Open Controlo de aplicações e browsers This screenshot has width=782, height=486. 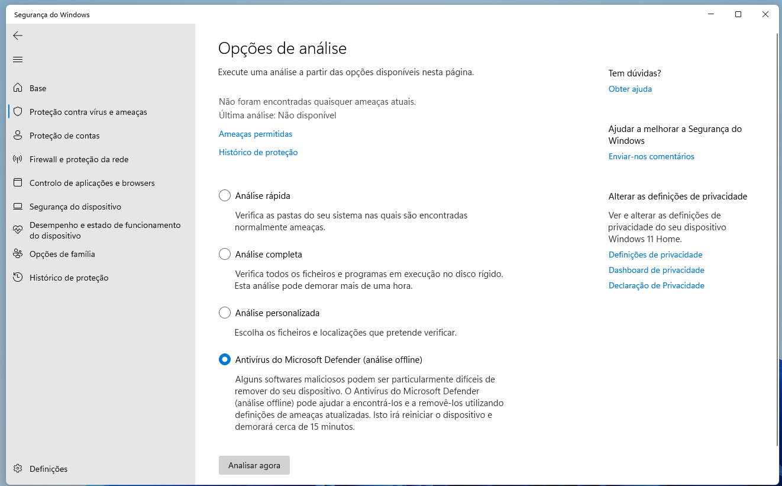coord(101,183)
